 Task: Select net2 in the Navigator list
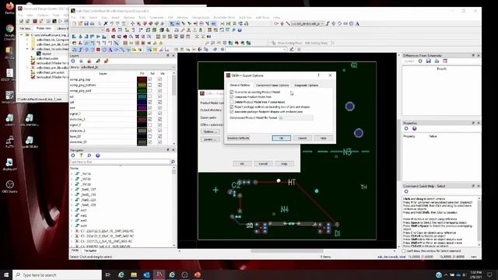point(83,215)
